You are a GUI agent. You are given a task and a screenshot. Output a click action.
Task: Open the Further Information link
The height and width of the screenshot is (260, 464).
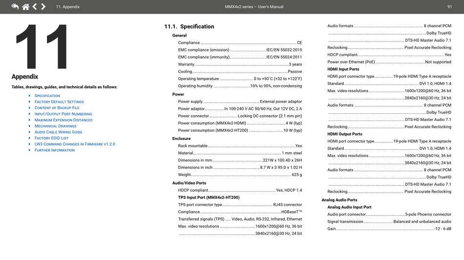pos(54,150)
